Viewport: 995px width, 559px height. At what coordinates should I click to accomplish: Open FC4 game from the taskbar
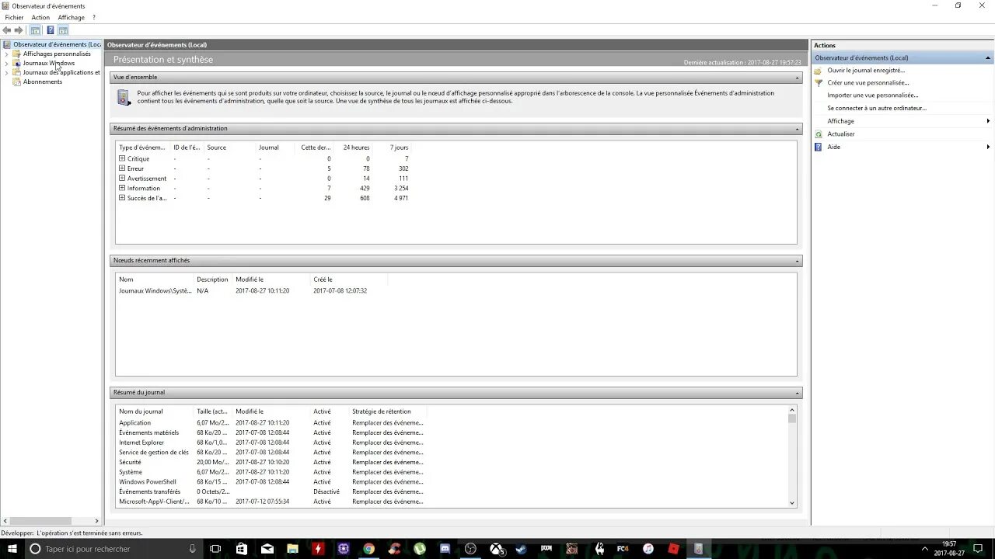[623, 548]
